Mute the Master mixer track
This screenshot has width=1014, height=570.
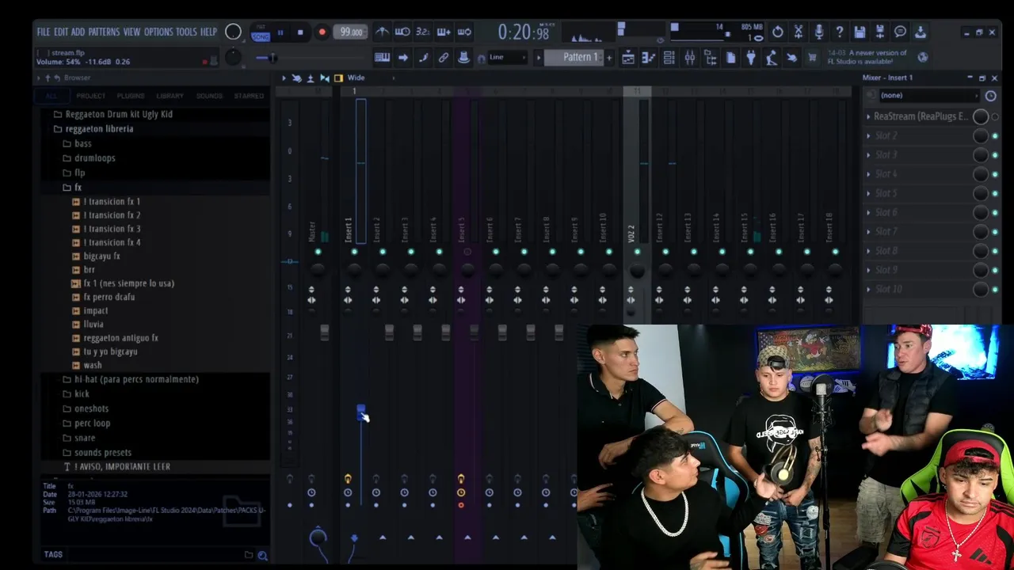coord(318,252)
